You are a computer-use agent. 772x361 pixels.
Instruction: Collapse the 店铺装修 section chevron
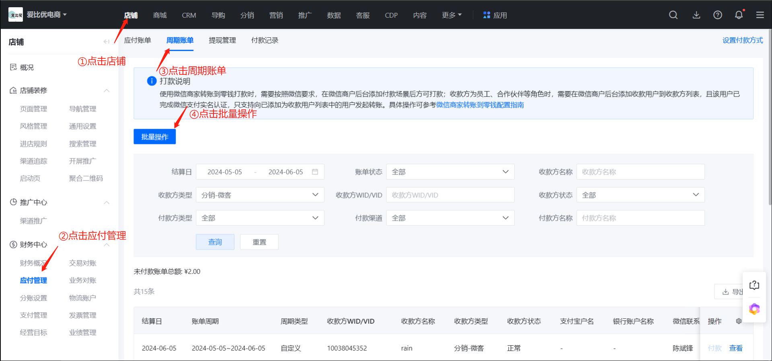click(x=107, y=90)
